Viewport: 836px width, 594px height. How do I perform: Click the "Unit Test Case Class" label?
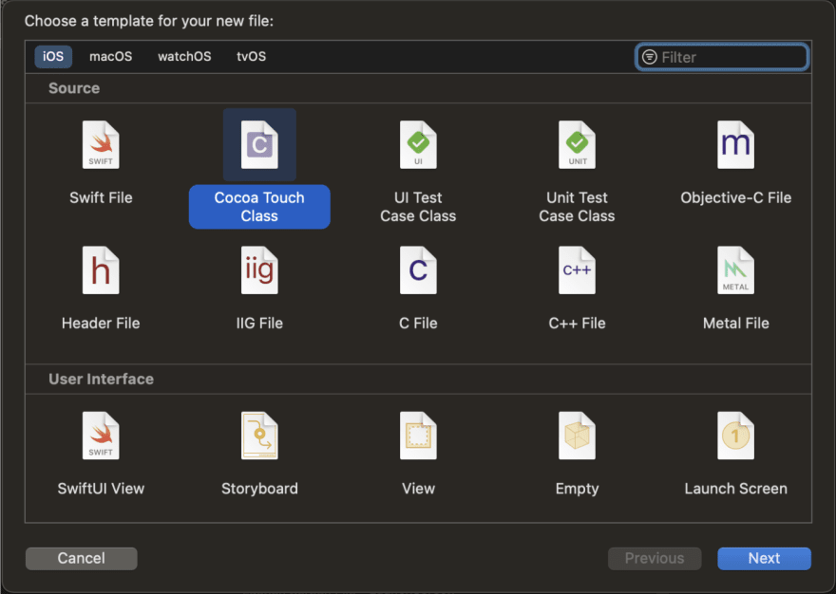[577, 207]
